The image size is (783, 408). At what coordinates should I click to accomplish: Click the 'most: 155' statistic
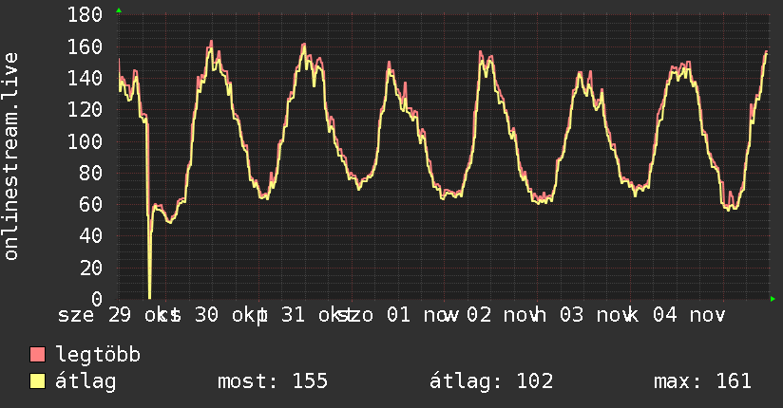273,382
